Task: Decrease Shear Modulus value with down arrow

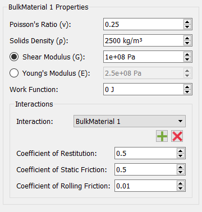Action: point(187,59)
